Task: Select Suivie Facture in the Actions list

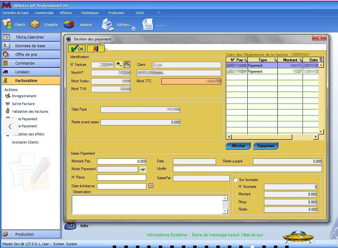Action: coord(23,104)
